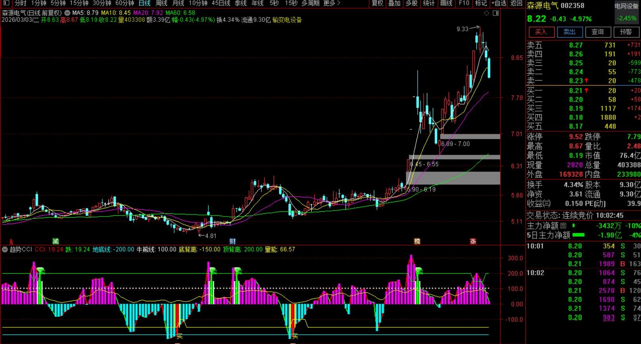The image size is (641, 344).
Task: Toggle the side panel icon above chart
Action: point(495,13)
